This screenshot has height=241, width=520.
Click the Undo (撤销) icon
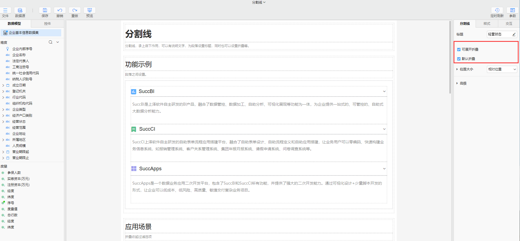point(60,10)
